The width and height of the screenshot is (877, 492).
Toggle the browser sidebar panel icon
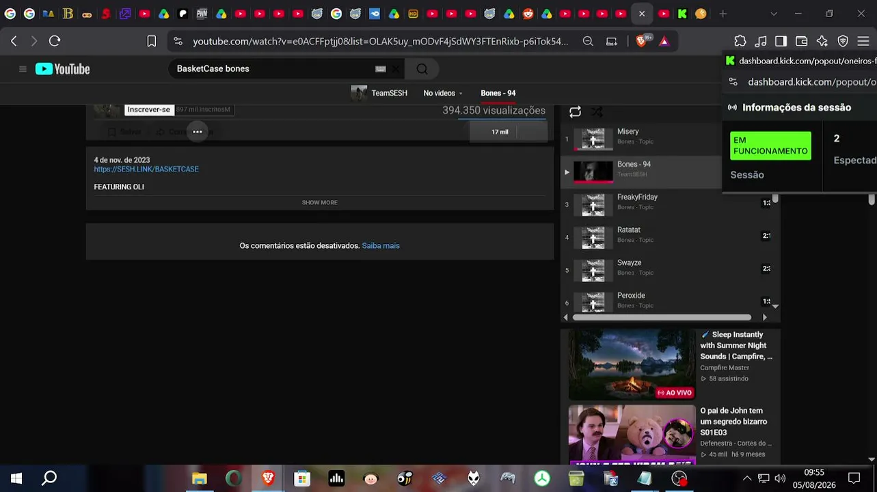click(x=781, y=41)
